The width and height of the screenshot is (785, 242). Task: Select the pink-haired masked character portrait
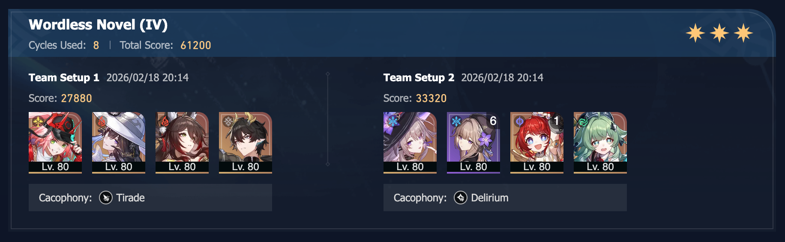click(55, 142)
